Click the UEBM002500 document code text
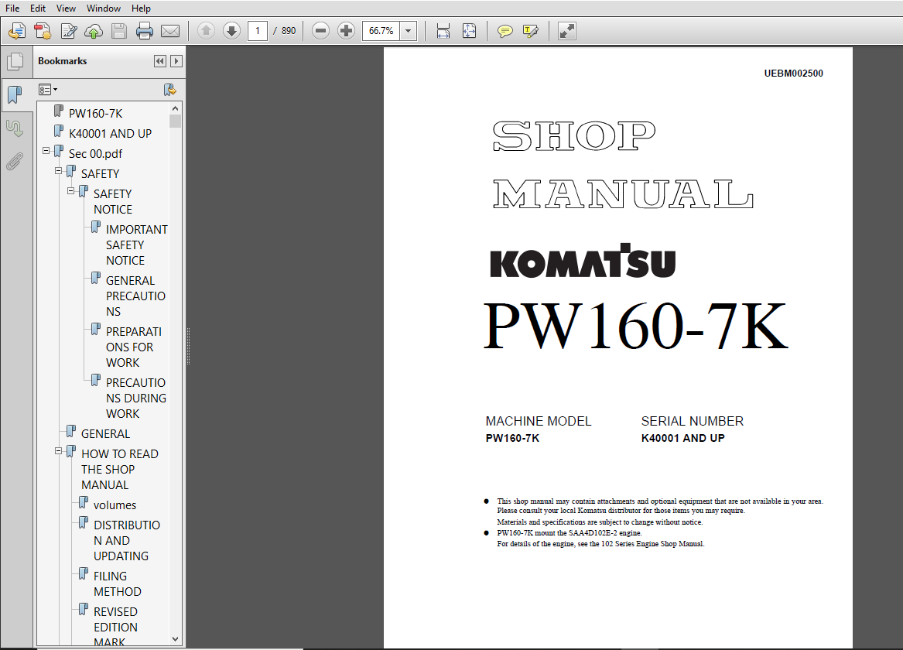Image resolution: width=903 pixels, height=650 pixels. (x=794, y=74)
